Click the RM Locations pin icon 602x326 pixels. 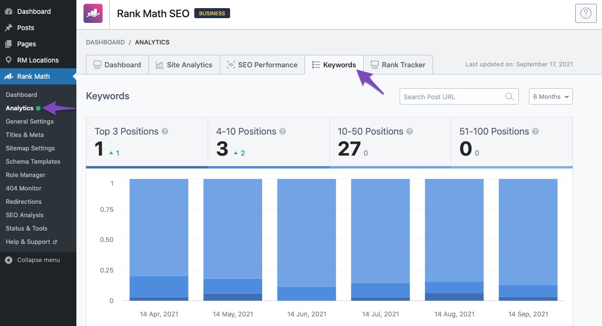(8, 60)
